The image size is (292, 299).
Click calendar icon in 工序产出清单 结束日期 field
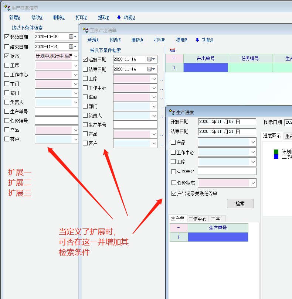[x=150, y=69]
